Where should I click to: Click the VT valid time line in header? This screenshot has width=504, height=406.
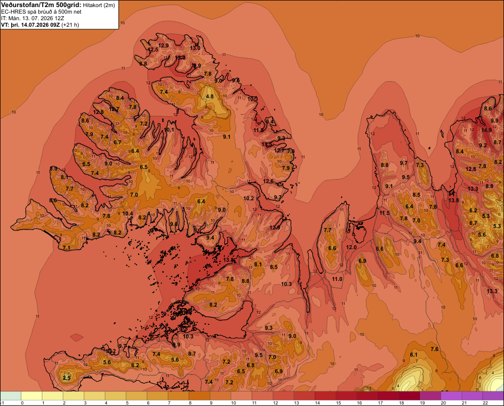40,25
